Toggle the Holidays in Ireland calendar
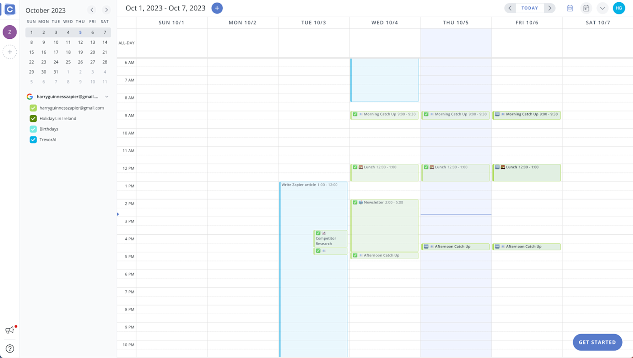Viewport: 633px width, 358px height. (33, 119)
